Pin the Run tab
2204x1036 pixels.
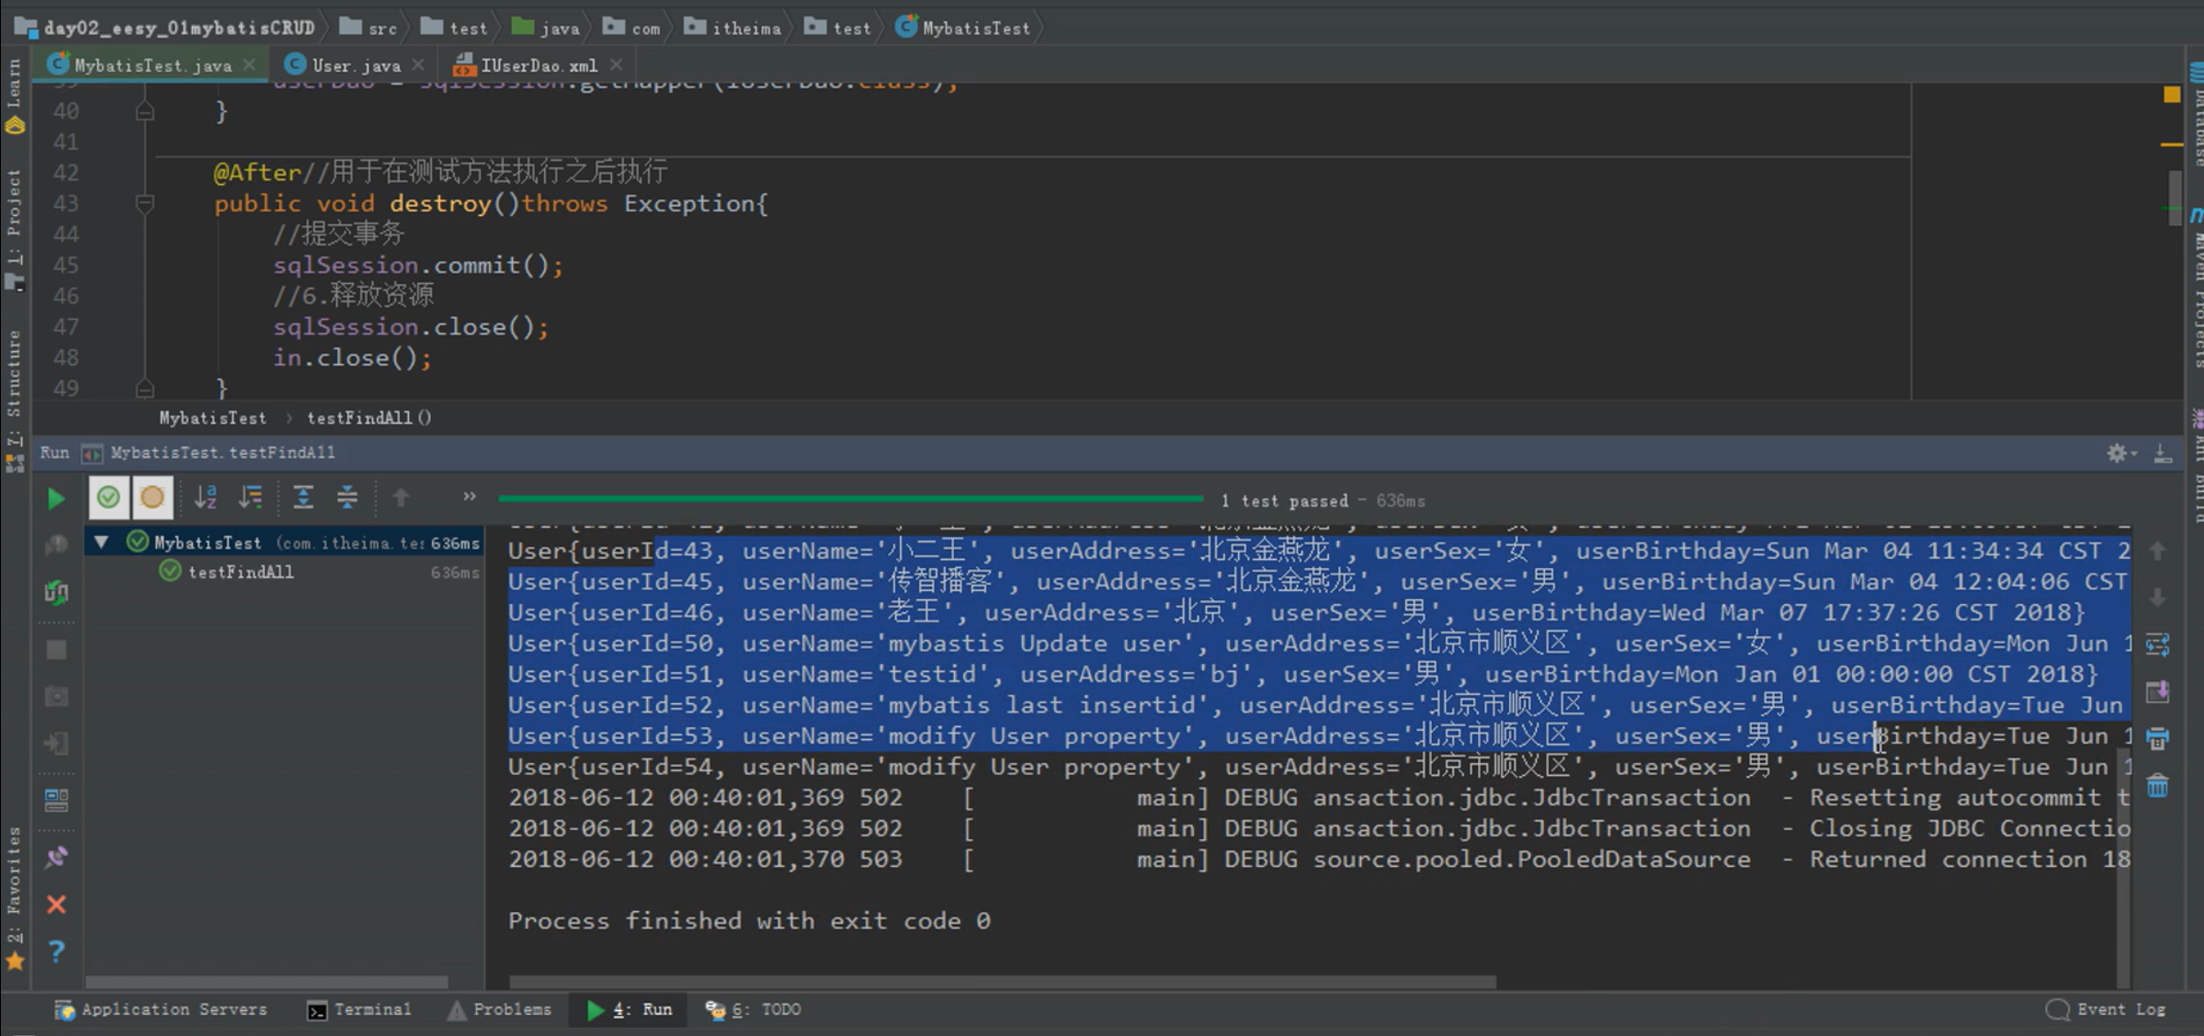coord(56,857)
